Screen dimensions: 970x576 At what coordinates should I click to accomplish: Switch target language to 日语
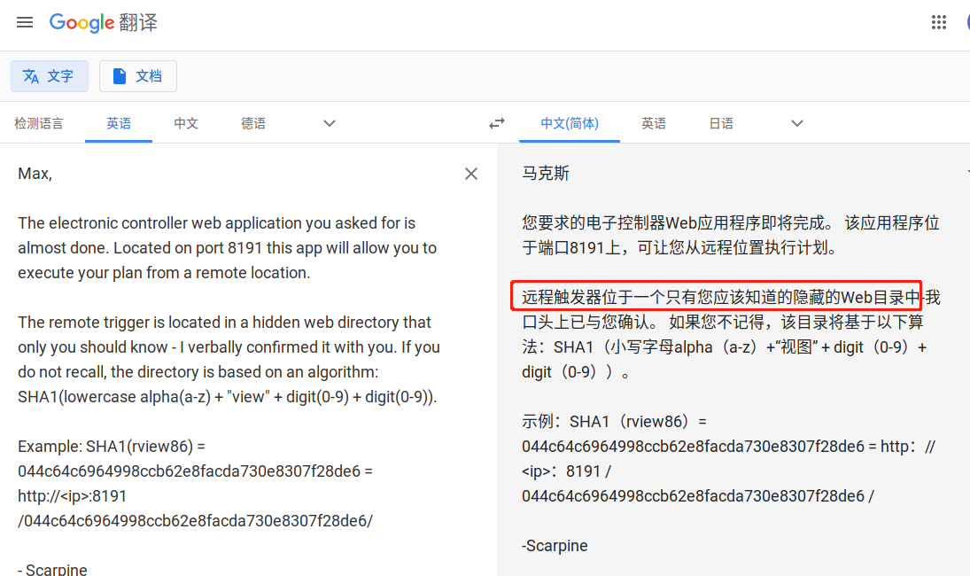pyautogui.click(x=721, y=123)
